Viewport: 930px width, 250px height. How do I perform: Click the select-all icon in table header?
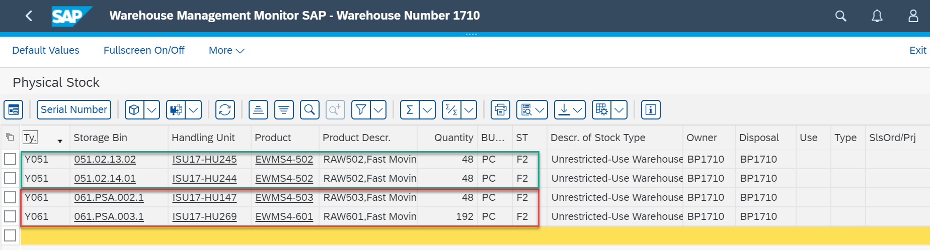coord(10,137)
